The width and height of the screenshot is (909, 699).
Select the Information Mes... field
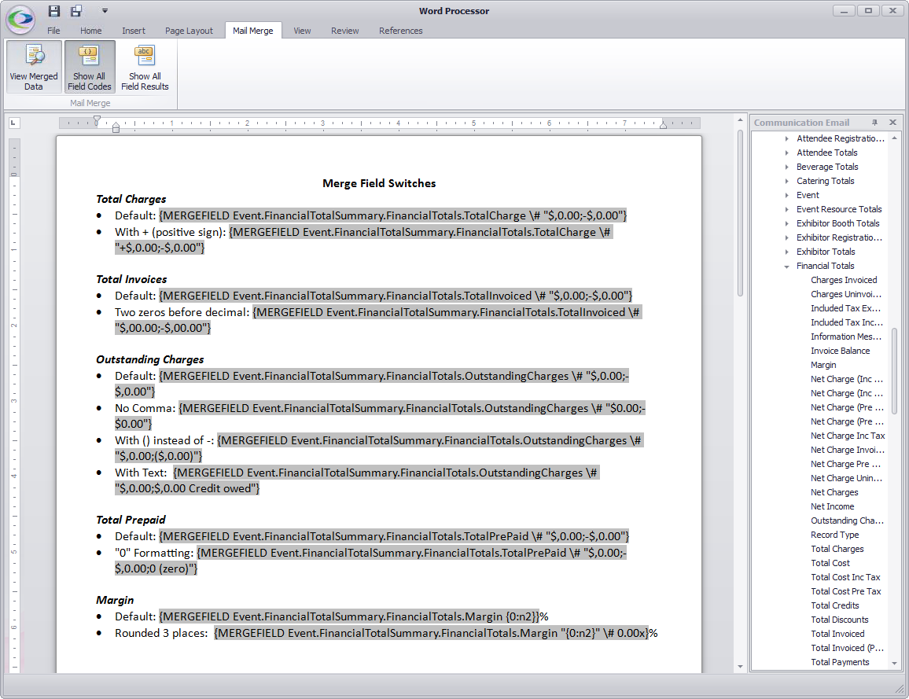pos(846,337)
